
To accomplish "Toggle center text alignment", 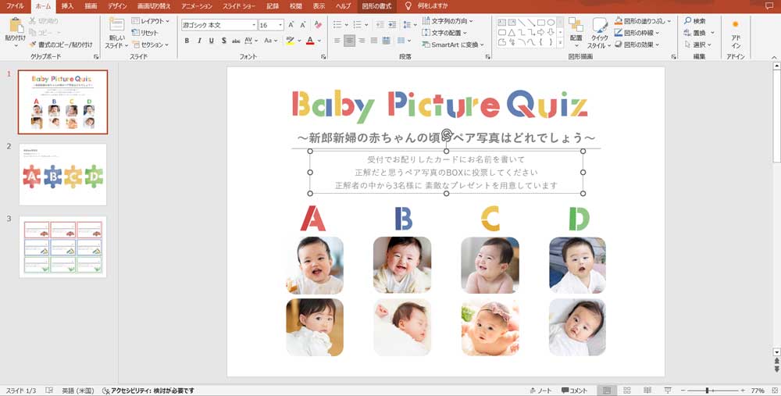I will (349, 41).
